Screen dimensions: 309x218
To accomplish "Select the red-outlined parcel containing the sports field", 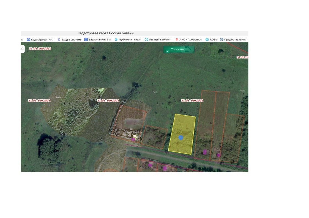I will click(129, 123).
